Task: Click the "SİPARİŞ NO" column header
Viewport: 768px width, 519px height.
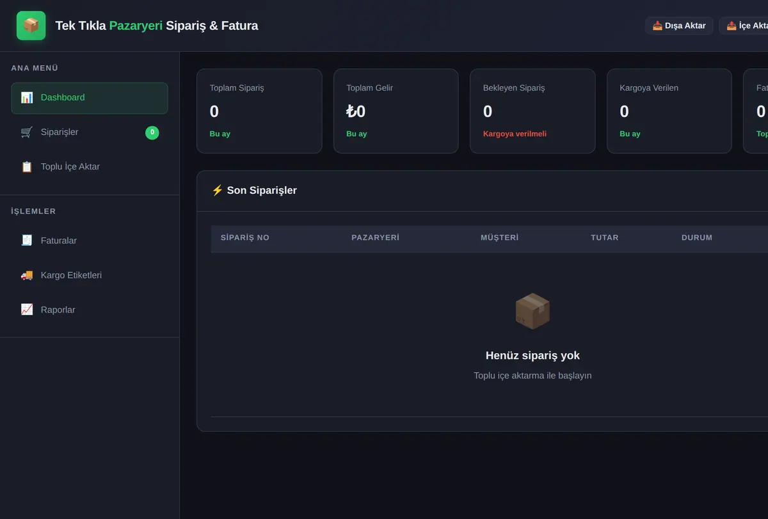Action: pyautogui.click(x=245, y=237)
